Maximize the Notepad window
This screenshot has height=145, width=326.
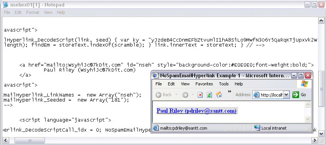[x=314, y=5]
